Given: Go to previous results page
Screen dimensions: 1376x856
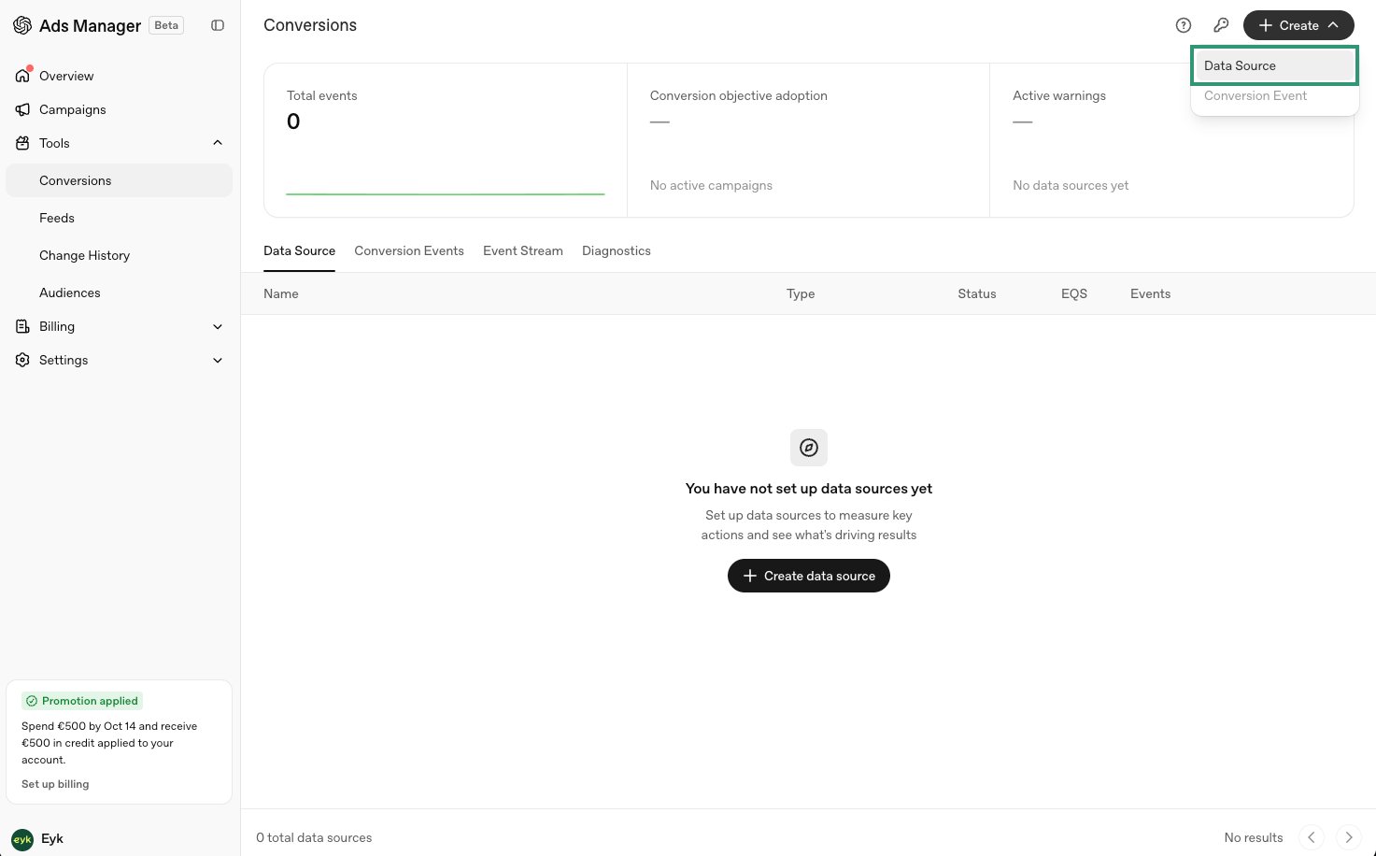Looking at the screenshot, I should pyautogui.click(x=1312, y=837).
